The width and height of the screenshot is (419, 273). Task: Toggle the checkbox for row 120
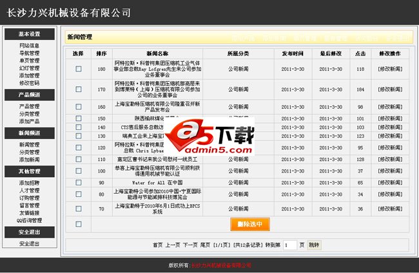[79, 147]
